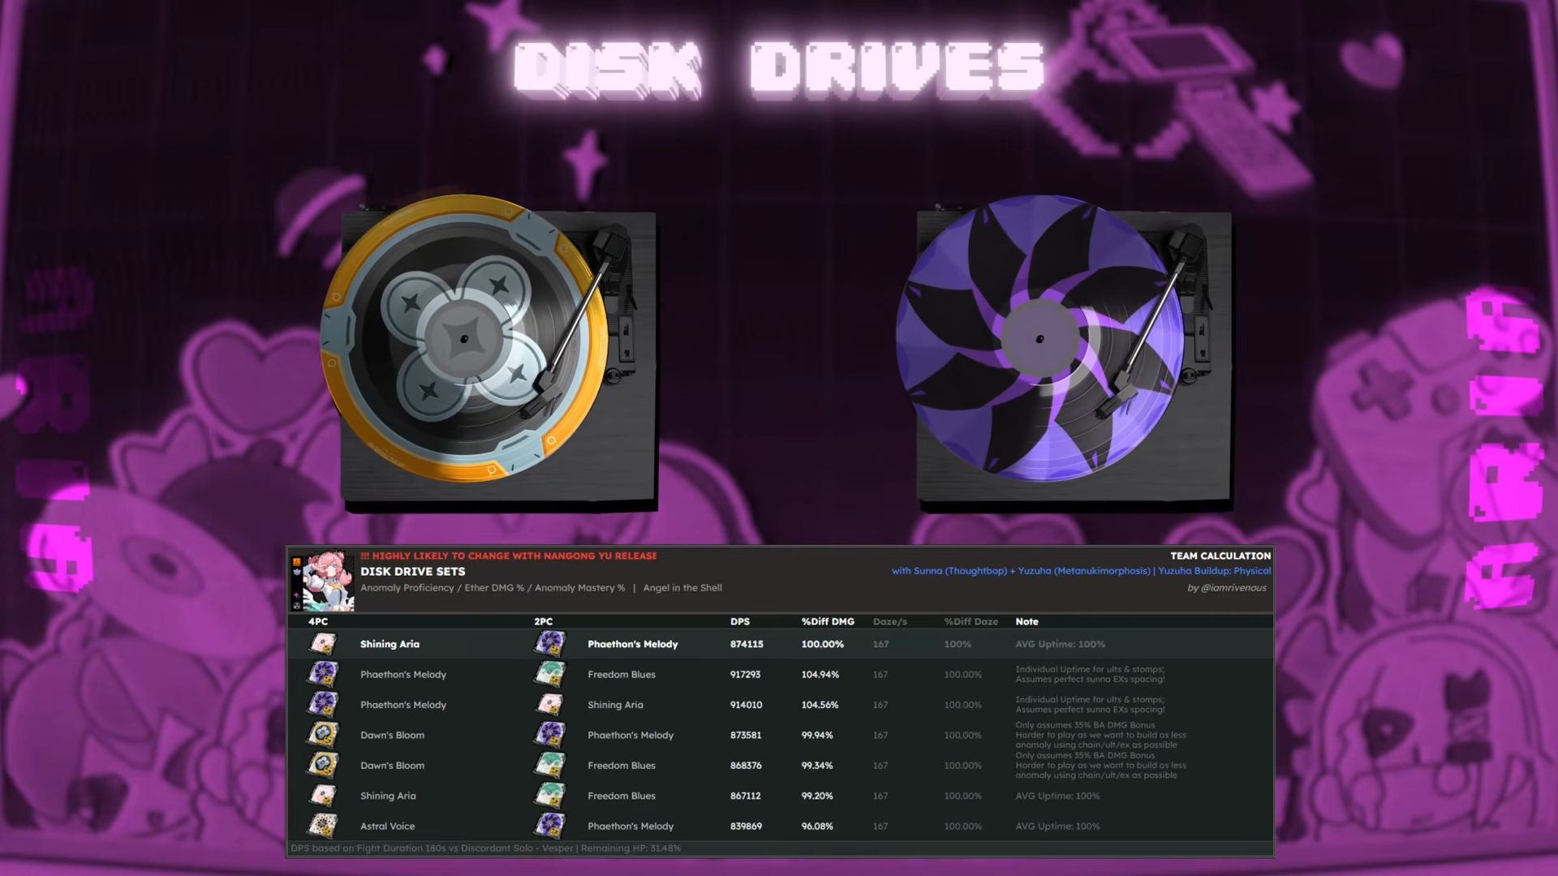This screenshot has width=1558, height=876.
Task: Click the Astral Voice disk drive icon
Action: tap(323, 826)
